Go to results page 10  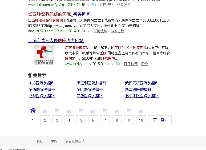pyautogui.click(x=141, y=120)
